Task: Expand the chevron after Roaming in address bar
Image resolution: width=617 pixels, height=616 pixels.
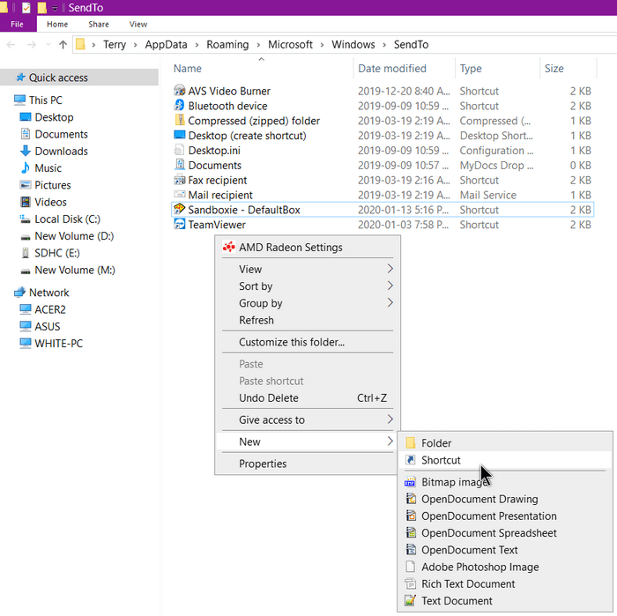Action: click(x=258, y=45)
